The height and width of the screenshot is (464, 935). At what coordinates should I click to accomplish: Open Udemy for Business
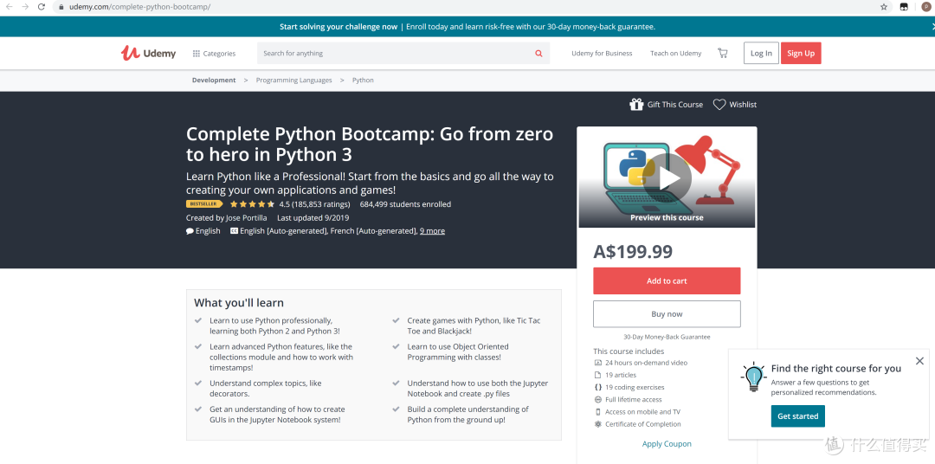602,53
